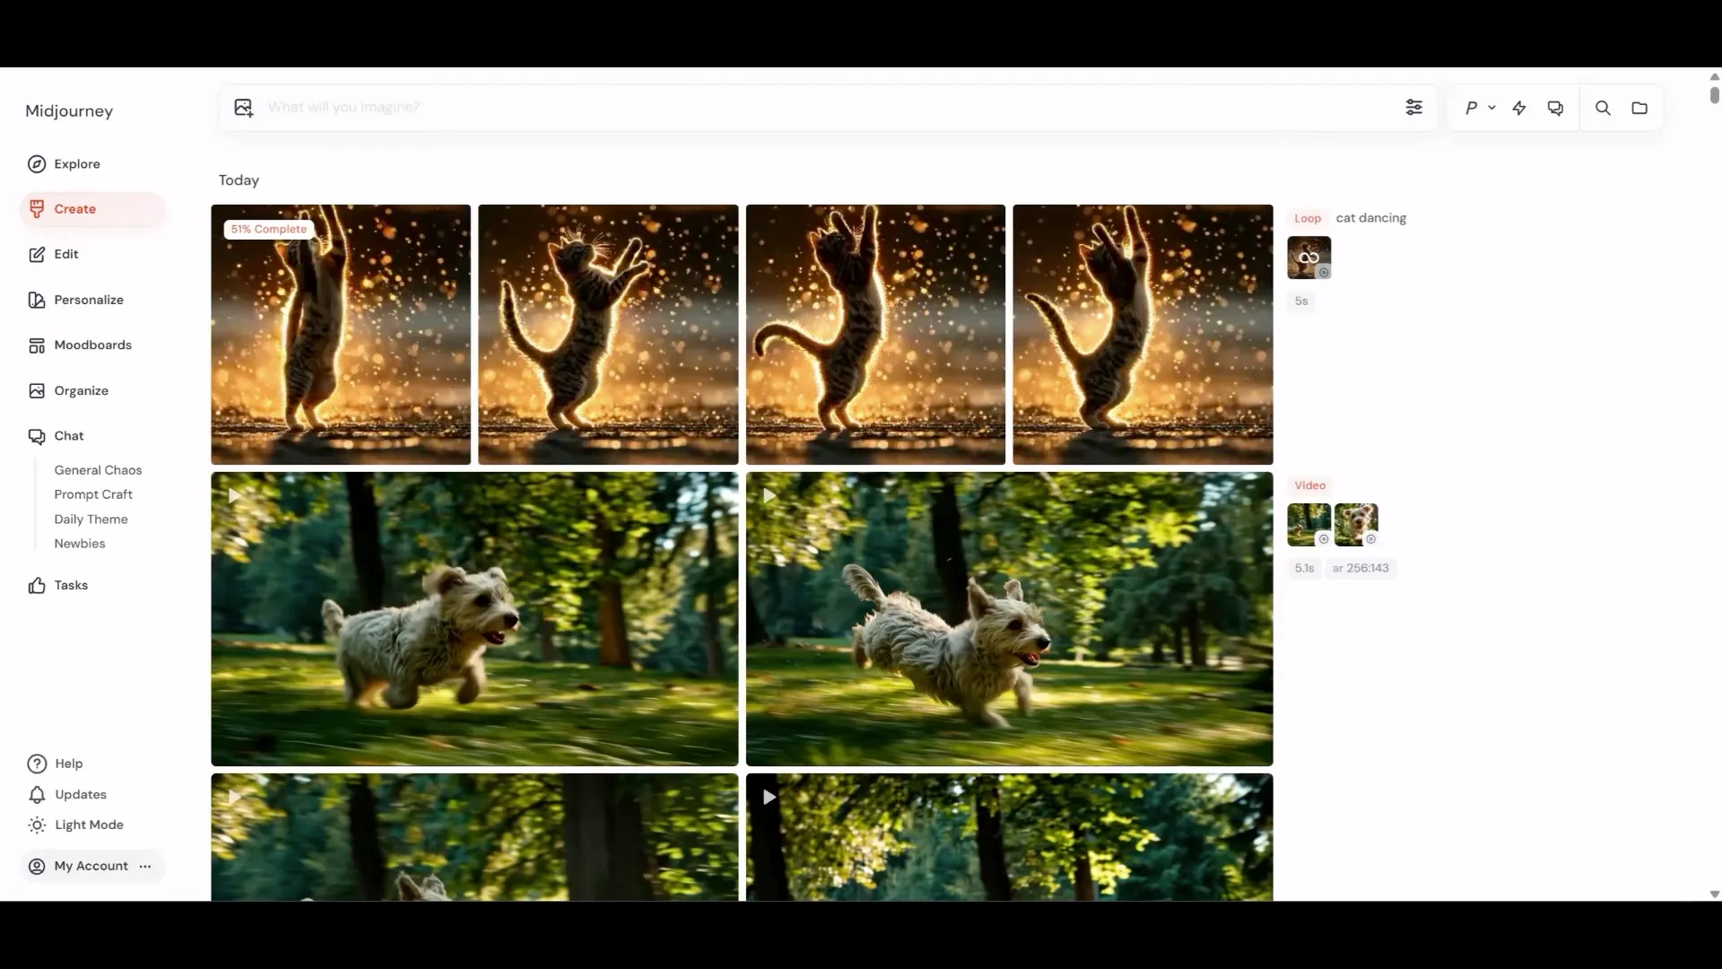Viewport: 1722px width, 969px height.
Task: Play the first running dog video
Action: pyautogui.click(x=235, y=496)
